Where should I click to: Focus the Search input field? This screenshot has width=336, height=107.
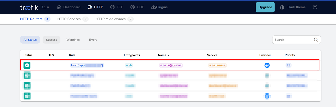point(293,40)
